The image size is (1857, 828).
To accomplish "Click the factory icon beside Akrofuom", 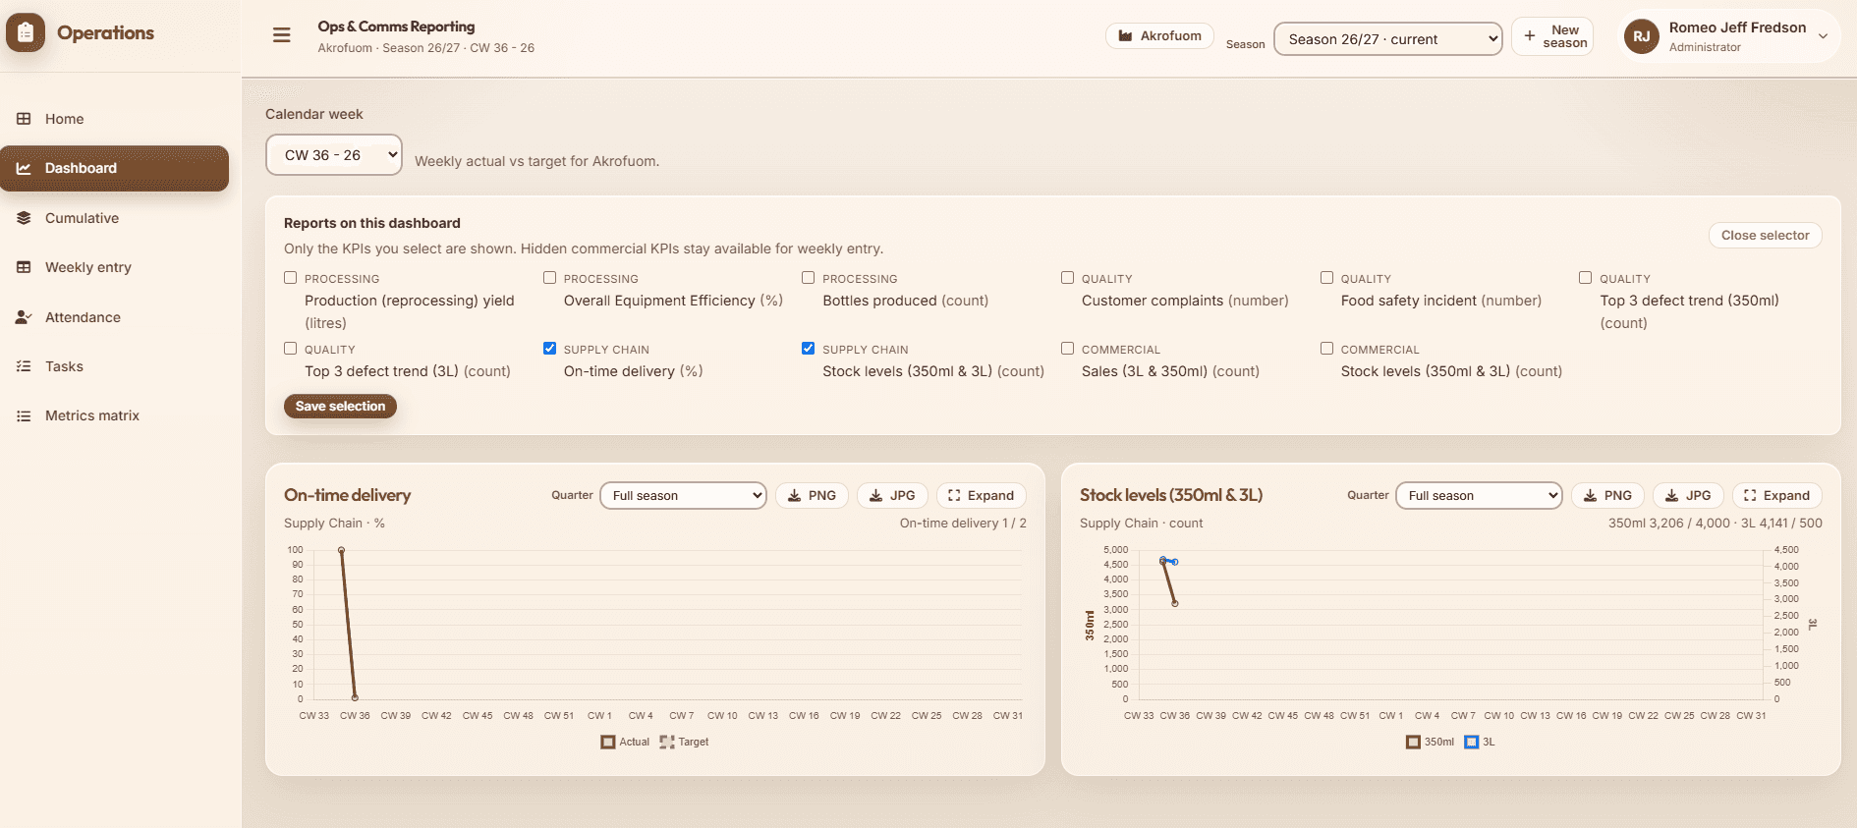I will coord(1126,36).
